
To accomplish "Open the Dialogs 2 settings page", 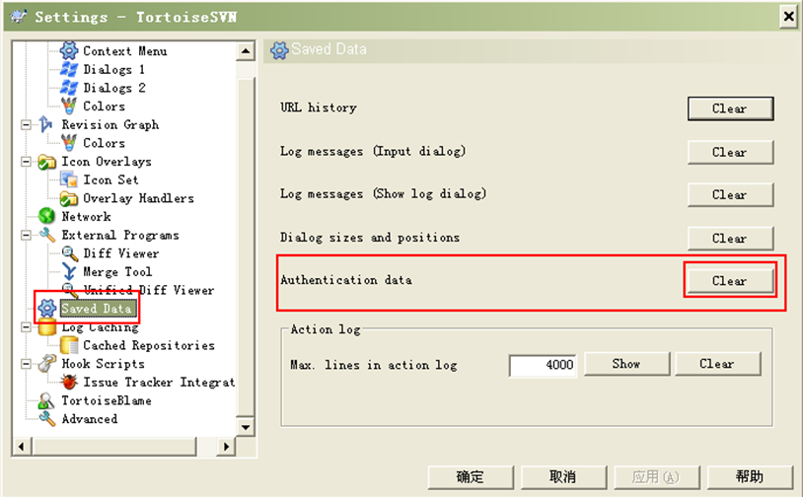I will coord(114,88).
